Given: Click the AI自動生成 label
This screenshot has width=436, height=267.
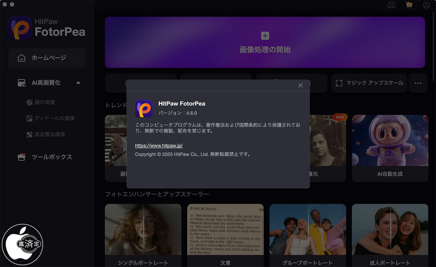Looking at the screenshot, I should tap(390, 174).
